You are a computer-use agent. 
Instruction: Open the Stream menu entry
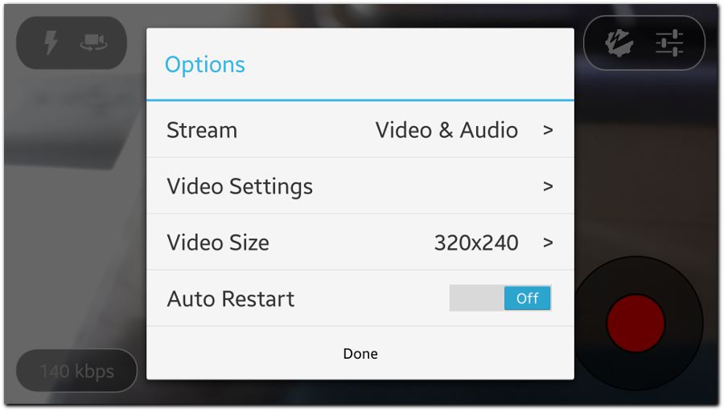(360, 130)
